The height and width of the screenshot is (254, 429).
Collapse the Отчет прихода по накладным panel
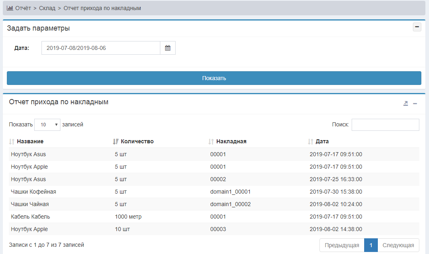[415, 103]
